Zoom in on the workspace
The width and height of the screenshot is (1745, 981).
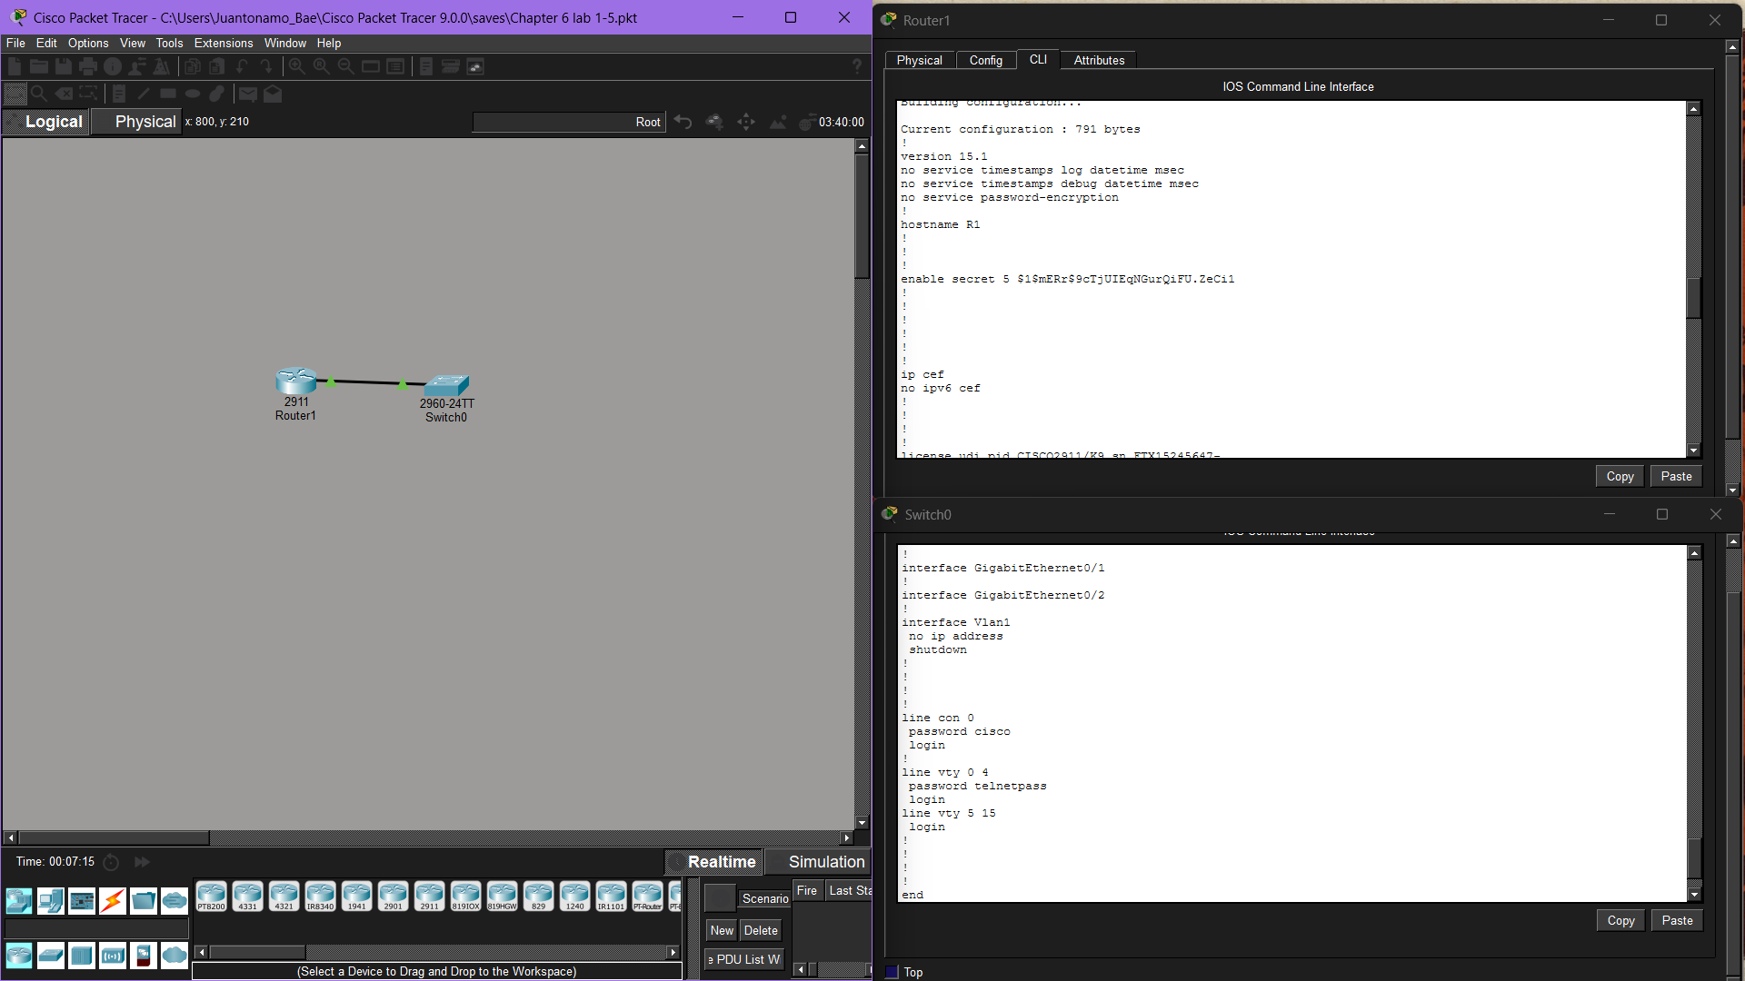click(x=297, y=66)
